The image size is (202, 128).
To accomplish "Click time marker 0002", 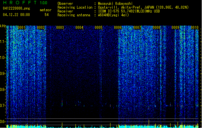I will pyautogui.click(x=41, y=28).
